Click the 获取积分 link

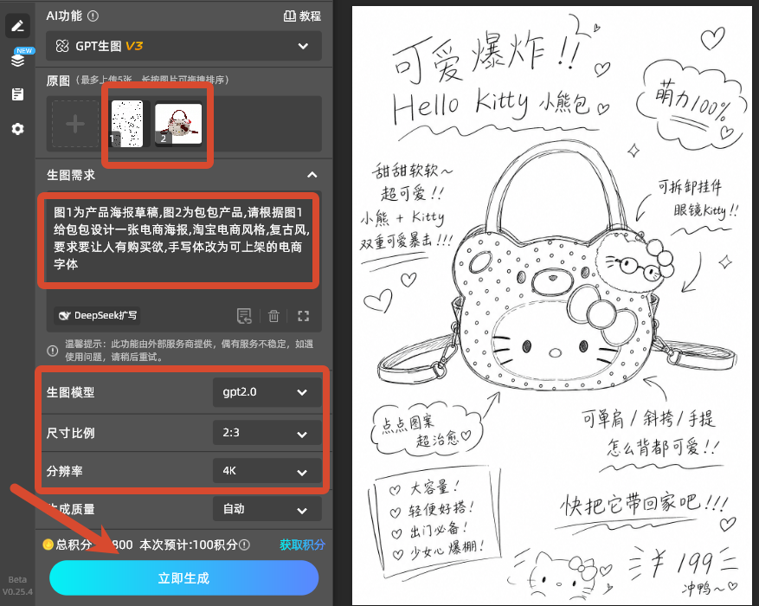point(302,545)
